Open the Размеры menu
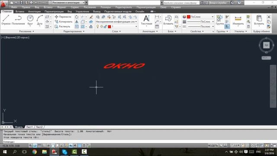The height and width of the screenshot is (156, 277). (x=106, y=7)
